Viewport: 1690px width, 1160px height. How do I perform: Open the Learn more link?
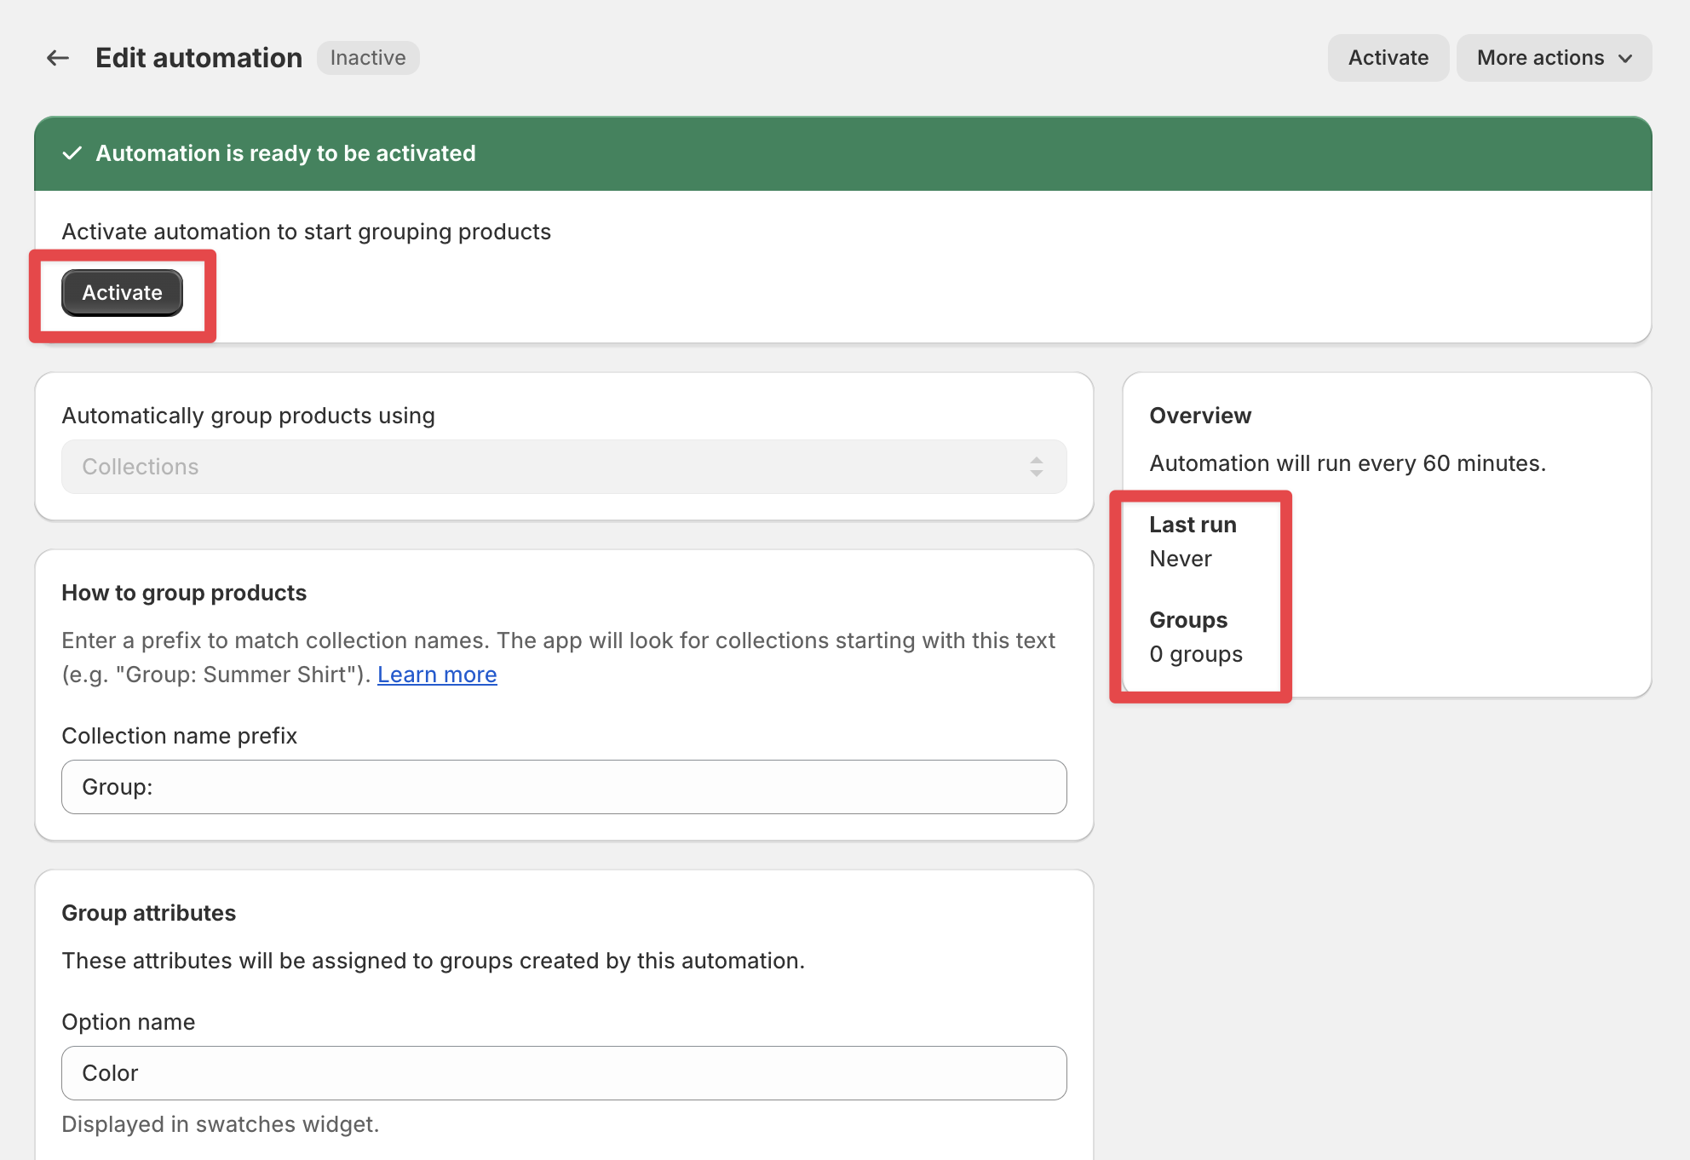point(437,675)
